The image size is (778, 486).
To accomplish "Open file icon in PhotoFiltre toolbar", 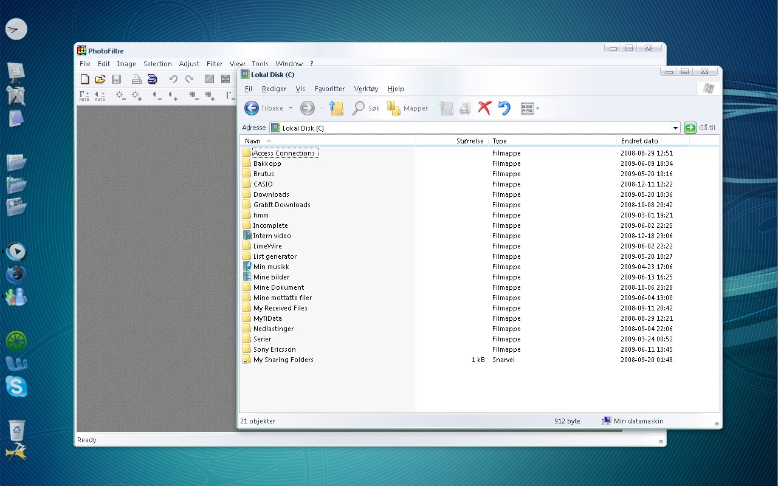I will pos(100,79).
